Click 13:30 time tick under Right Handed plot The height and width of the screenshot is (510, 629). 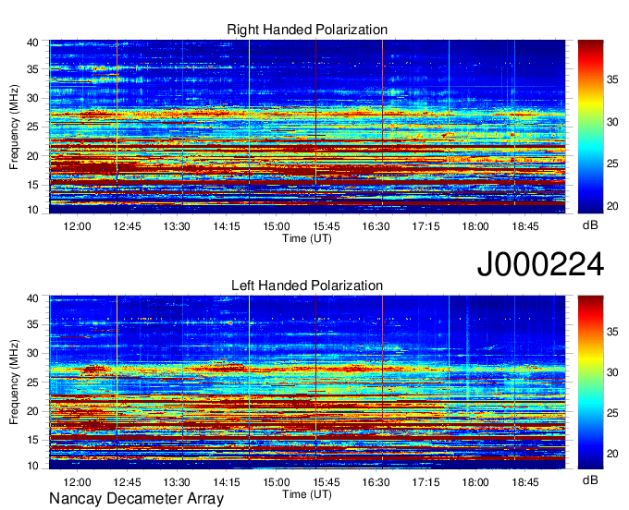pos(177,226)
